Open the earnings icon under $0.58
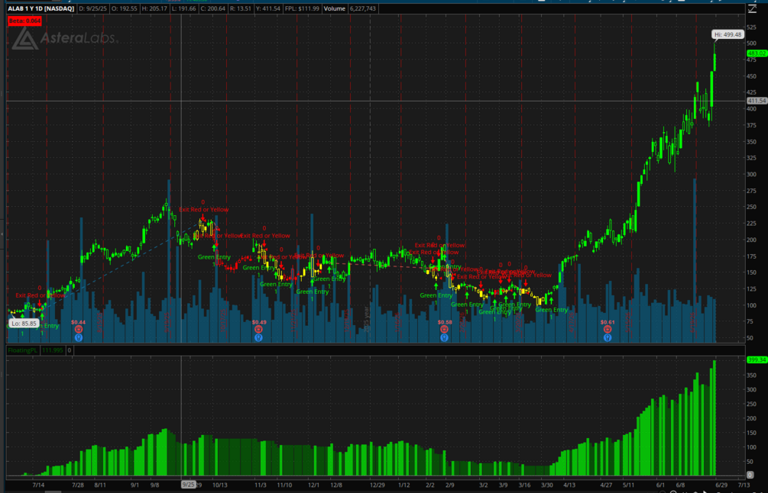 coord(444,329)
